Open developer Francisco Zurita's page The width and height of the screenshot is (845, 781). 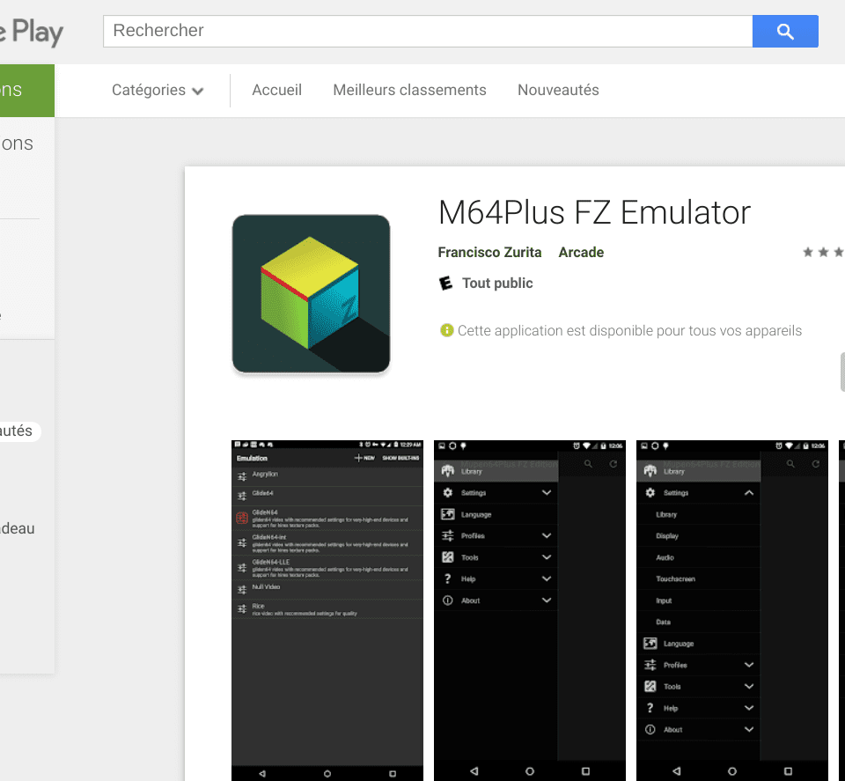[x=489, y=252]
